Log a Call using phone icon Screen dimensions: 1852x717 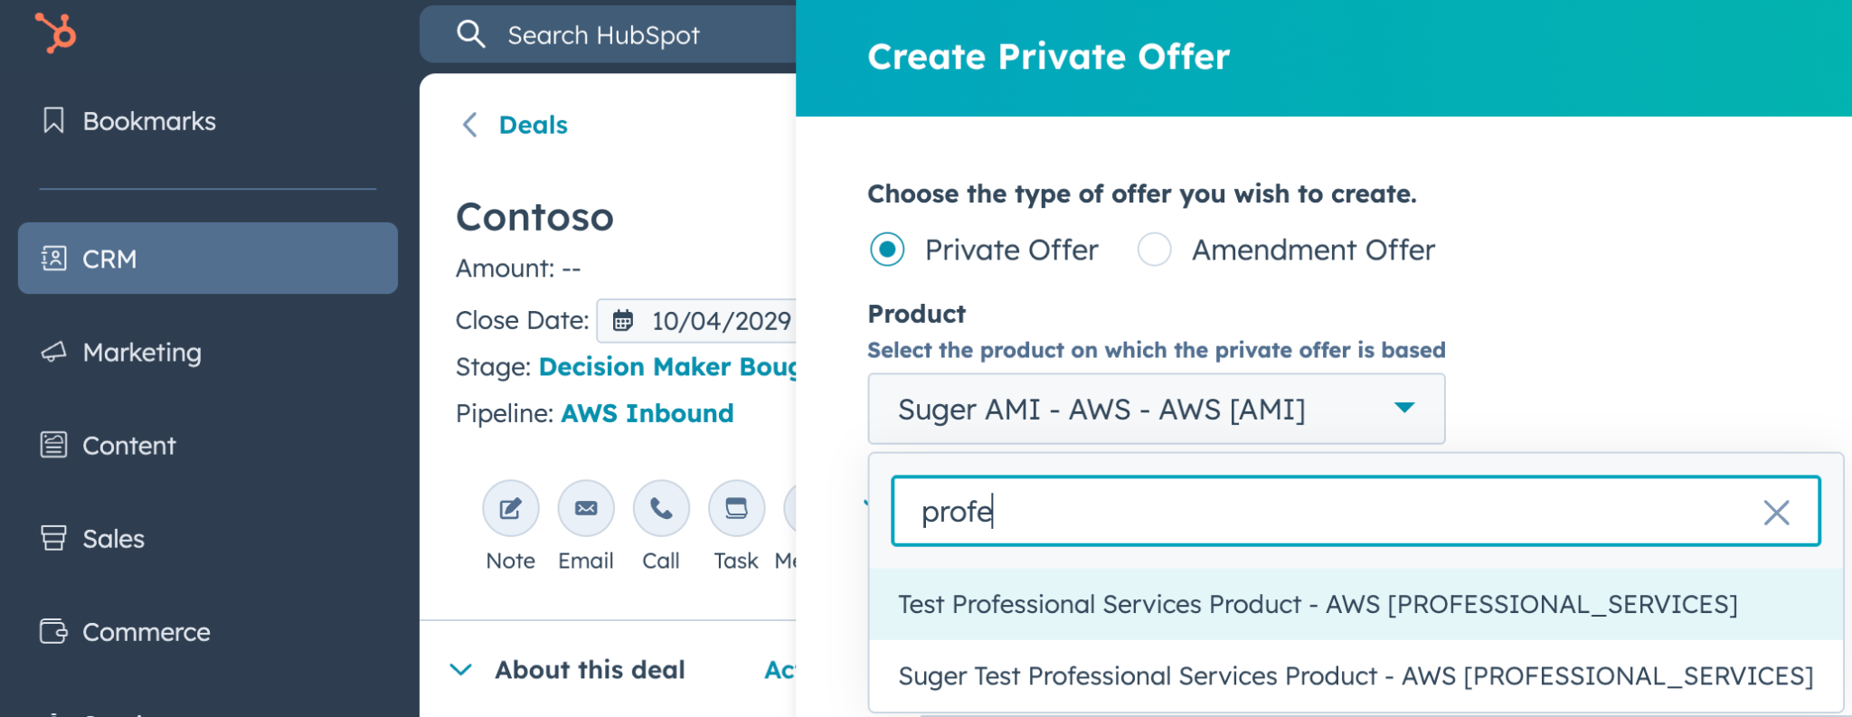(661, 509)
